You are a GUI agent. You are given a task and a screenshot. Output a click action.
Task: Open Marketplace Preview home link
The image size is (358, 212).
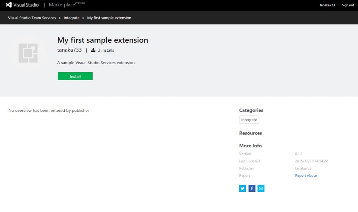point(67,4)
